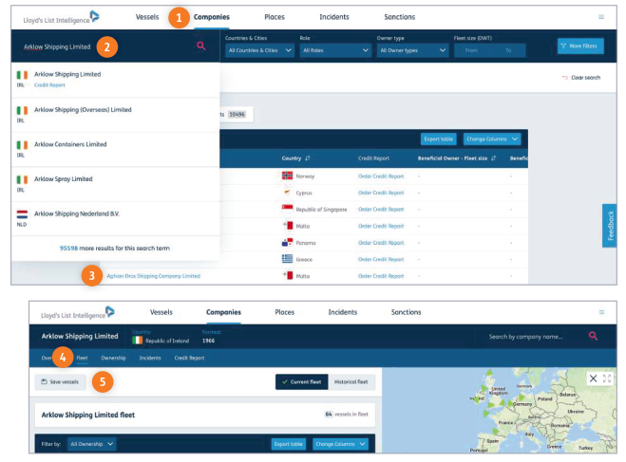
Task: Click the Fleet size From input field
Action: (471, 50)
